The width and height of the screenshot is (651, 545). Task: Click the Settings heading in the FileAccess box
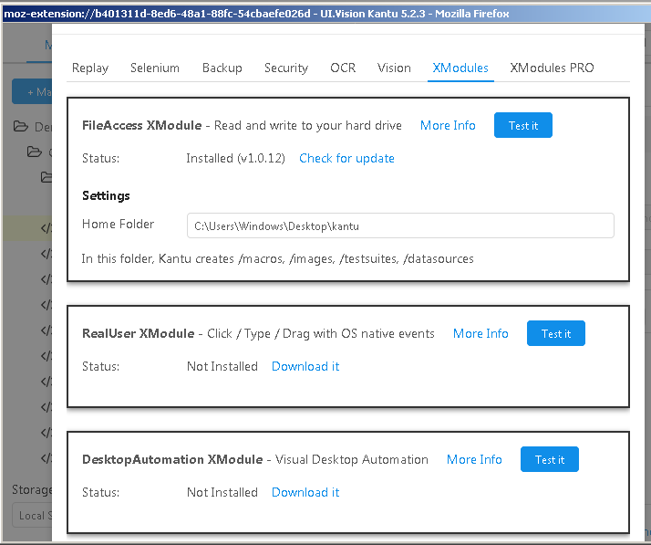(106, 195)
